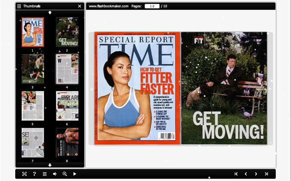Click the 'Pages:' label

(136, 6)
